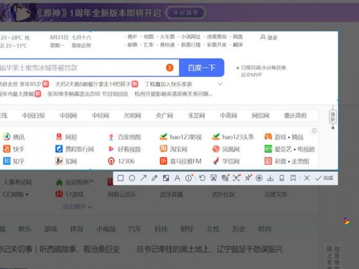Select the mosaic blur tool

pyautogui.click(x=166, y=178)
